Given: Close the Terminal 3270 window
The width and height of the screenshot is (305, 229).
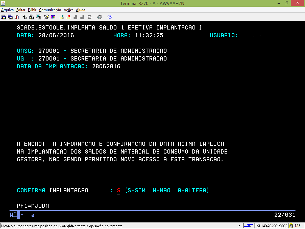Looking at the screenshot, I should [x=298, y=3].
